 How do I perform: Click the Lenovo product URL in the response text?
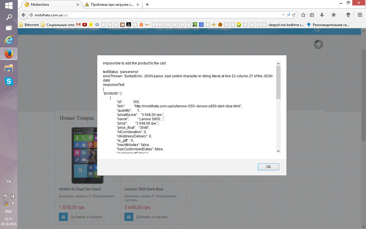[x=188, y=106]
